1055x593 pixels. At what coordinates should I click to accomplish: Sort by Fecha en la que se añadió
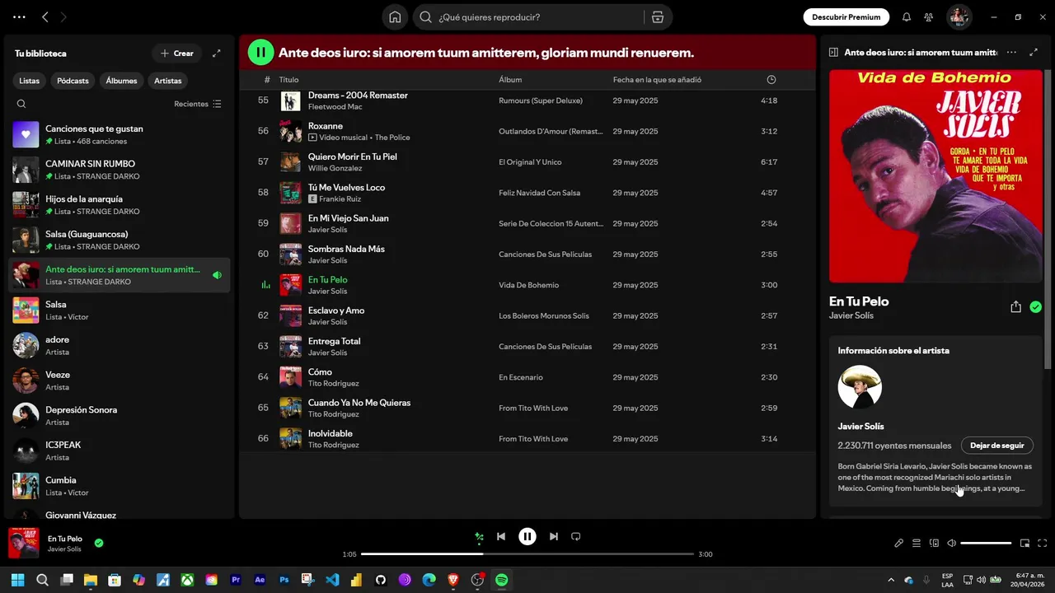[657, 80]
